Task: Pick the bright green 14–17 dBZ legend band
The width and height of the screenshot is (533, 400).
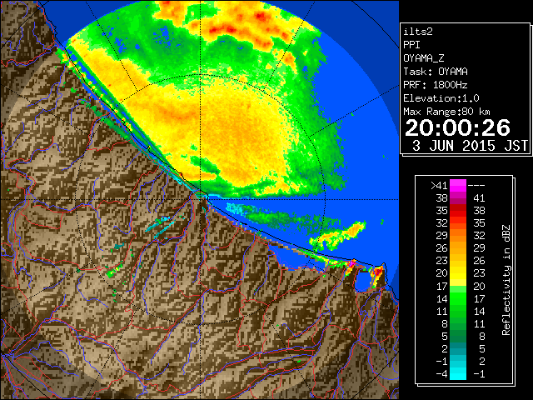Action: click(x=458, y=298)
